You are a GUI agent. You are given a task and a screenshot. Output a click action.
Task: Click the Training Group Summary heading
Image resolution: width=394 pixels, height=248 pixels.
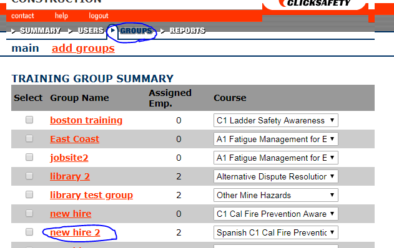pos(92,79)
